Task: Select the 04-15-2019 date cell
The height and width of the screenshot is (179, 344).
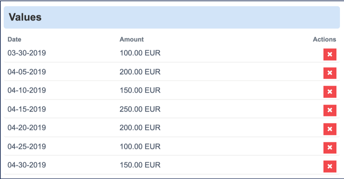Action: tap(27, 109)
